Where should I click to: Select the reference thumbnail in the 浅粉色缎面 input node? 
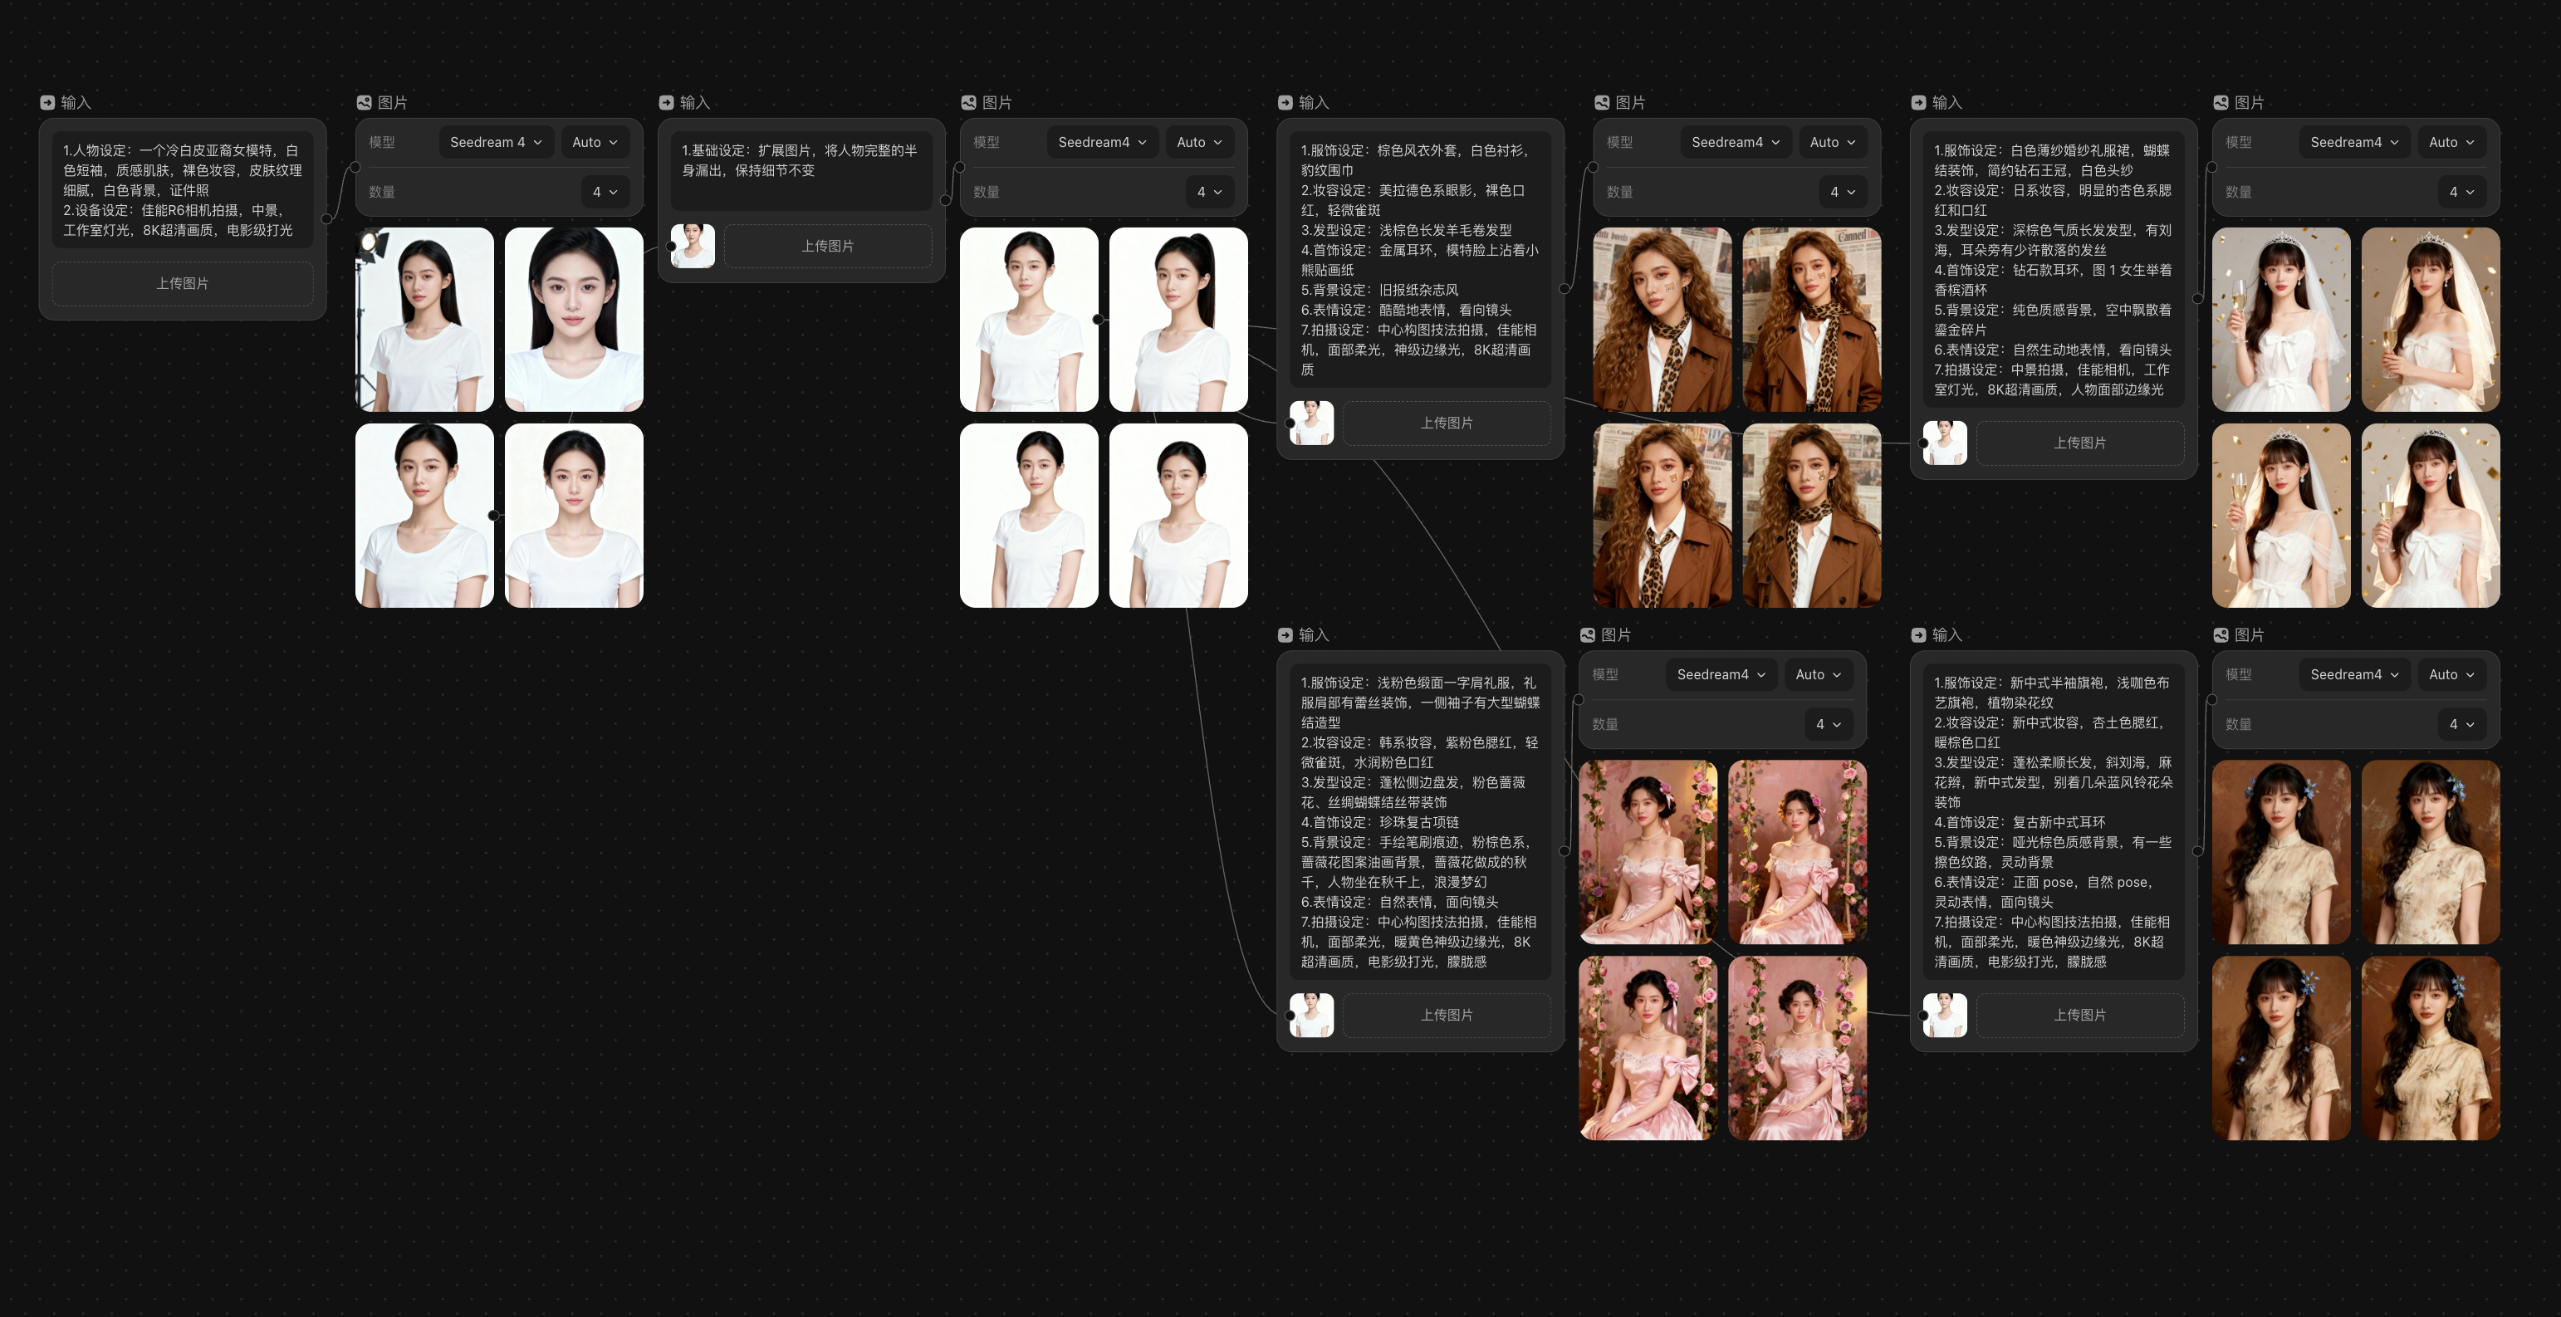pos(1311,1015)
